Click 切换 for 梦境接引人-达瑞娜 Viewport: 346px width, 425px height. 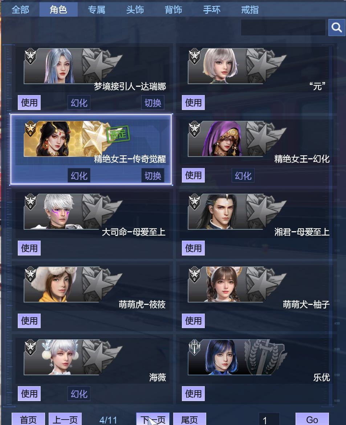tap(152, 103)
